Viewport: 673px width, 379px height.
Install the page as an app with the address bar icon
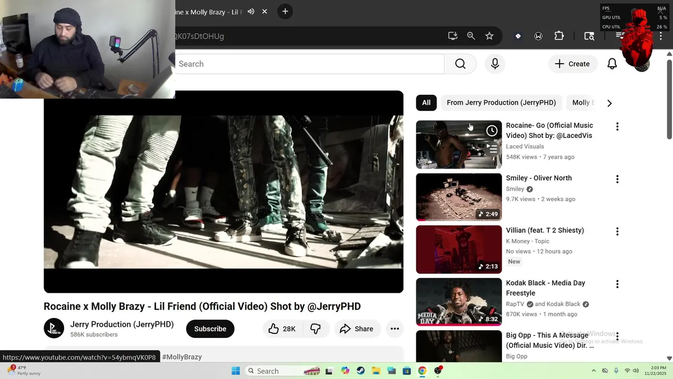tap(453, 36)
